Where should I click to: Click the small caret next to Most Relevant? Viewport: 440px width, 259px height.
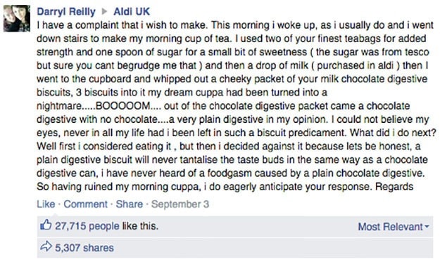point(427,227)
